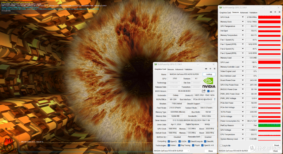Image resolution: width=283 pixels, height=154 pixels.
Task: Click GPU-Z app icon in Sensors title bar
Action: [x=221, y=8]
